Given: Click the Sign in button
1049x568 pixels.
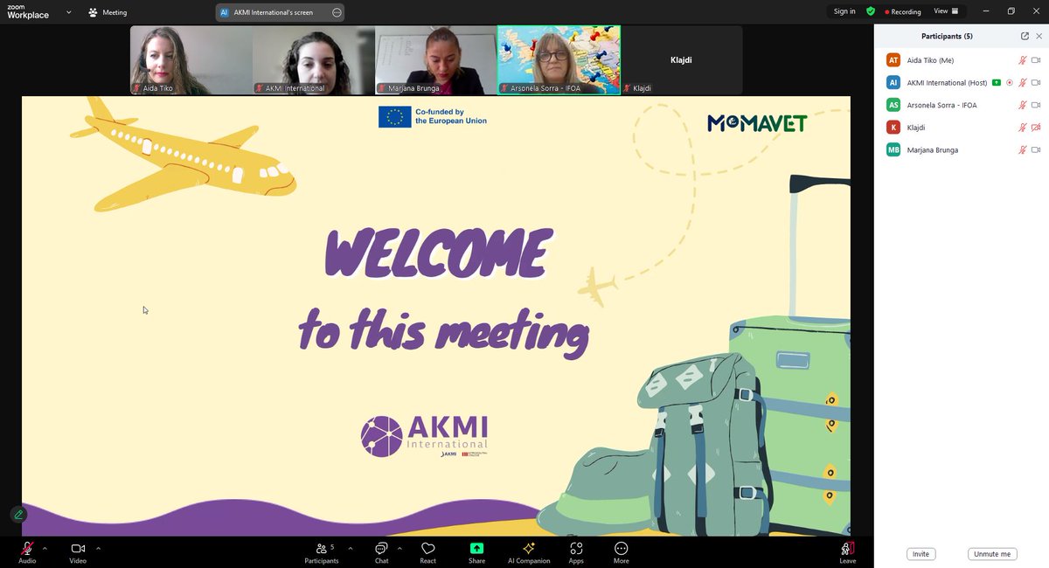Looking at the screenshot, I should 844,11.
